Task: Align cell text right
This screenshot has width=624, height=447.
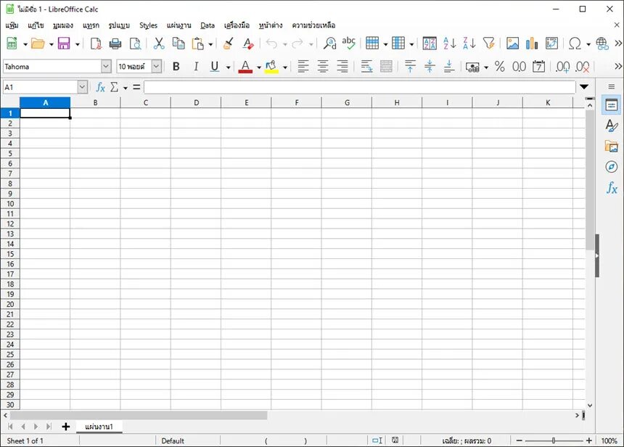Action: point(342,67)
